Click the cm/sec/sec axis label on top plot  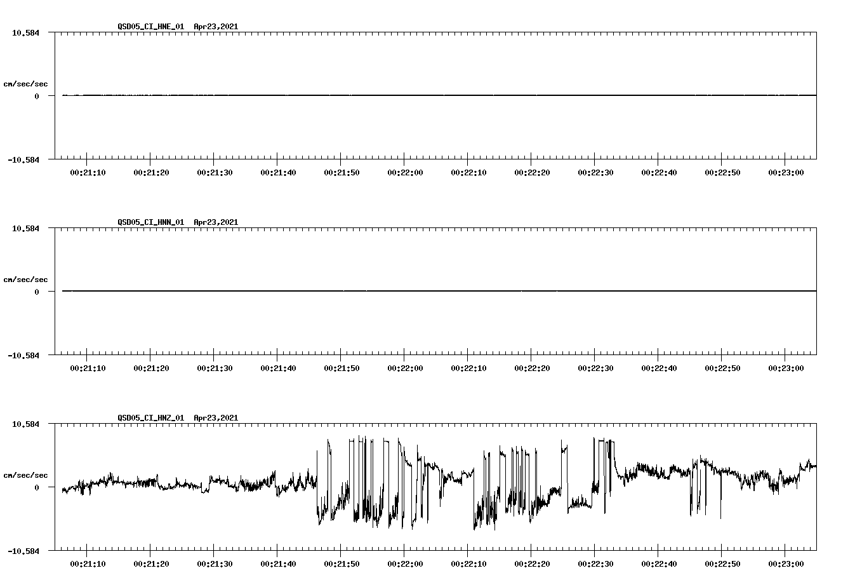point(25,83)
